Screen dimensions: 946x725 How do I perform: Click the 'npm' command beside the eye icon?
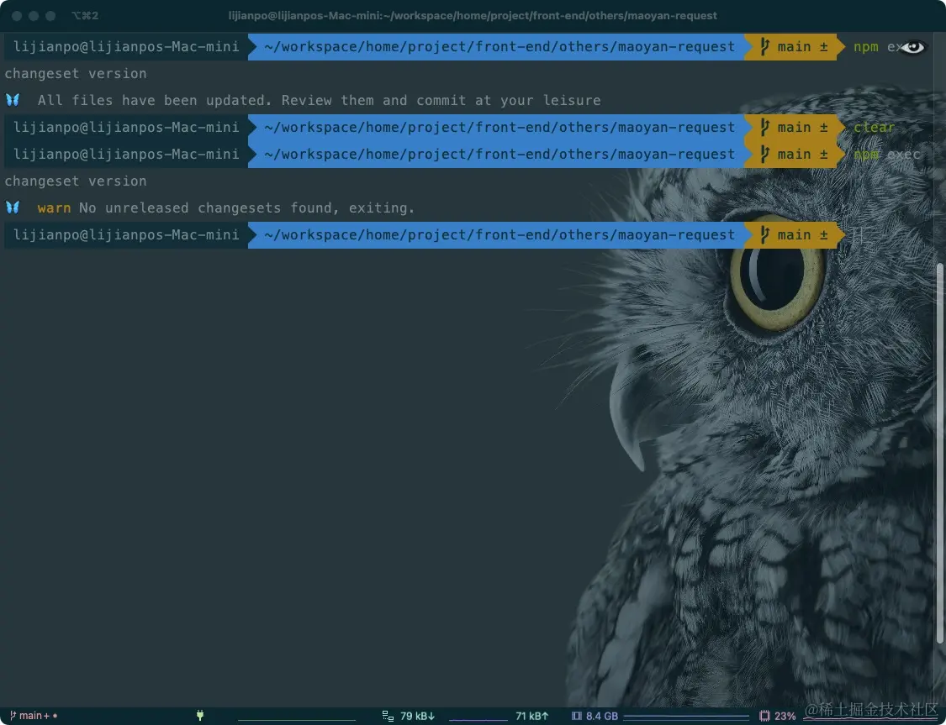coord(866,47)
